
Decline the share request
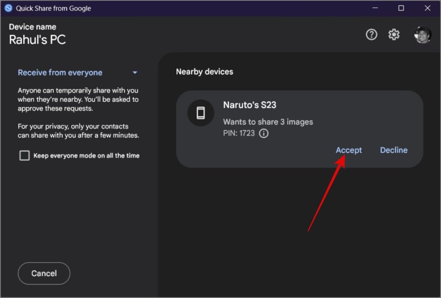click(394, 150)
